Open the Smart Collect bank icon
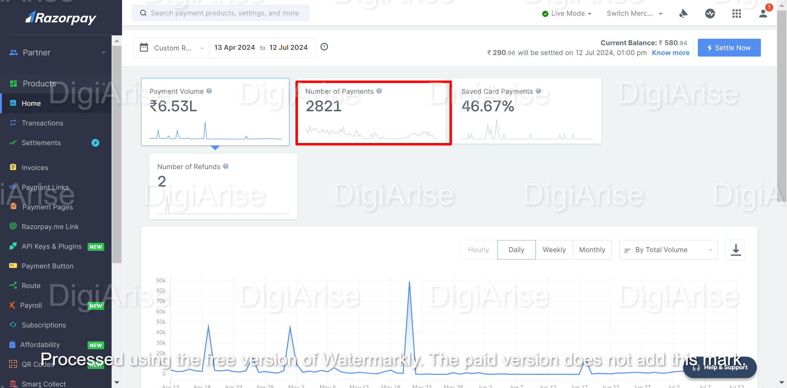The image size is (787, 388). click(x=13, y=383)
